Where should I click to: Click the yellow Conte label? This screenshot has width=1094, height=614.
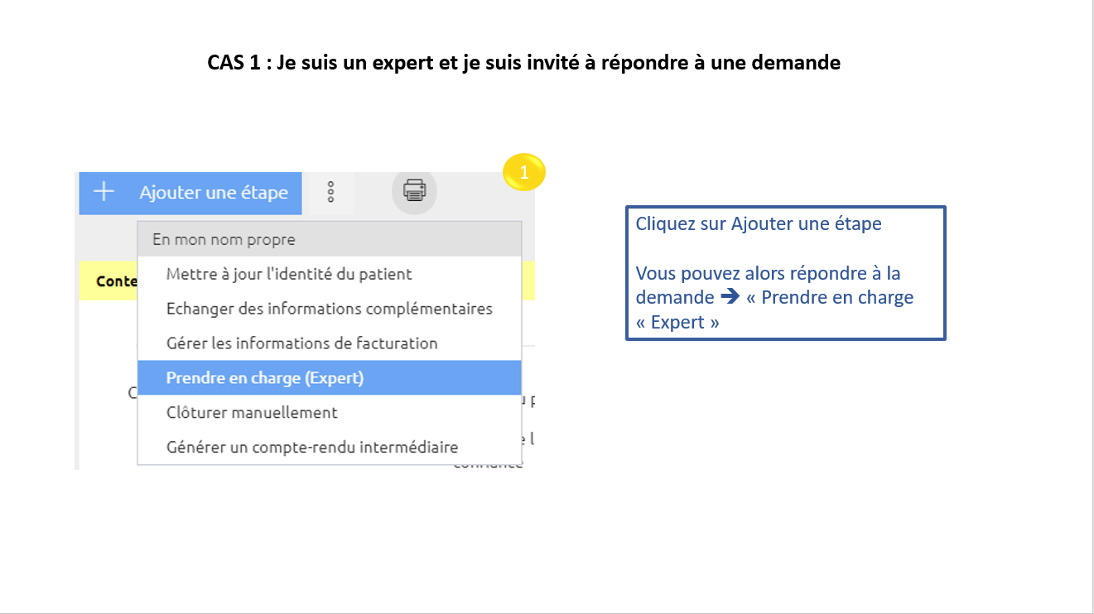click(116, 281)
